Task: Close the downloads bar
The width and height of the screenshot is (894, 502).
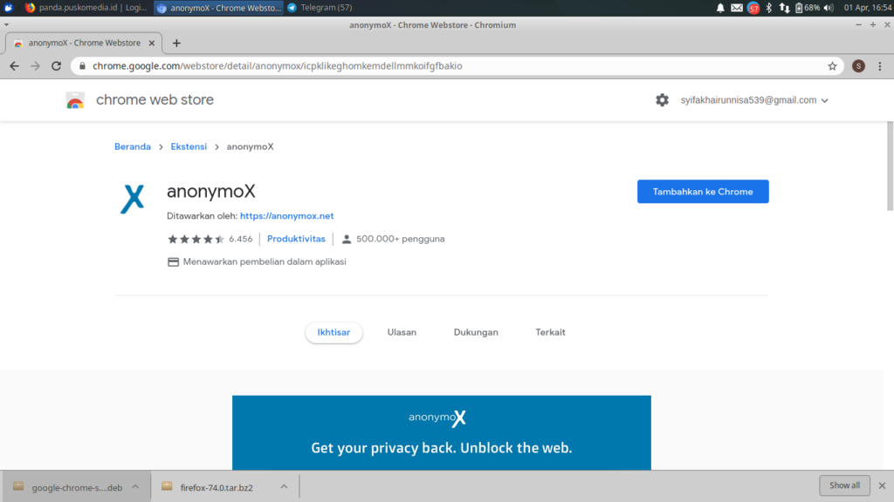Action: tap(882, 485)
